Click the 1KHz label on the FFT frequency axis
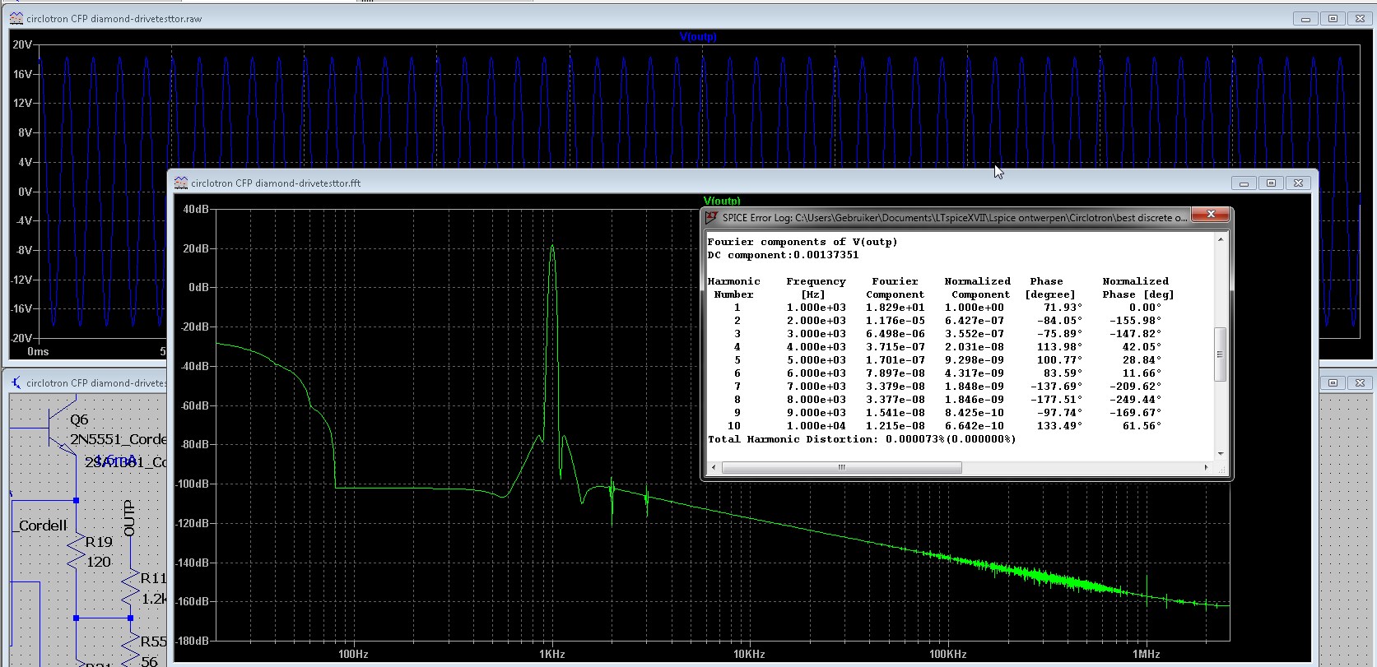The height and width of the screenshot is (667, 1377). tap(551, 654)
